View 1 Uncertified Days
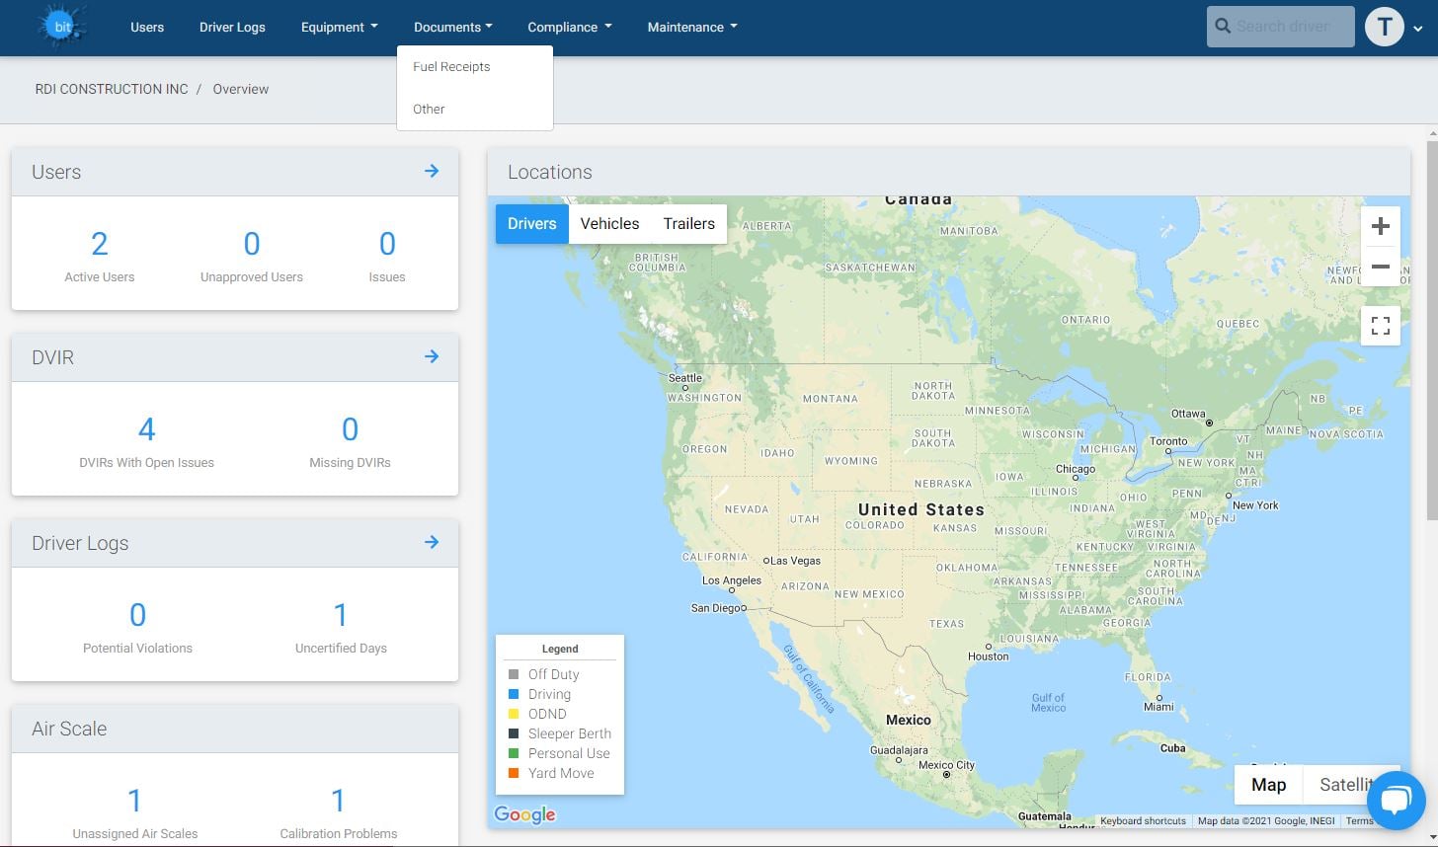Viewport: 1438px width, 847px height. (341, 626)
